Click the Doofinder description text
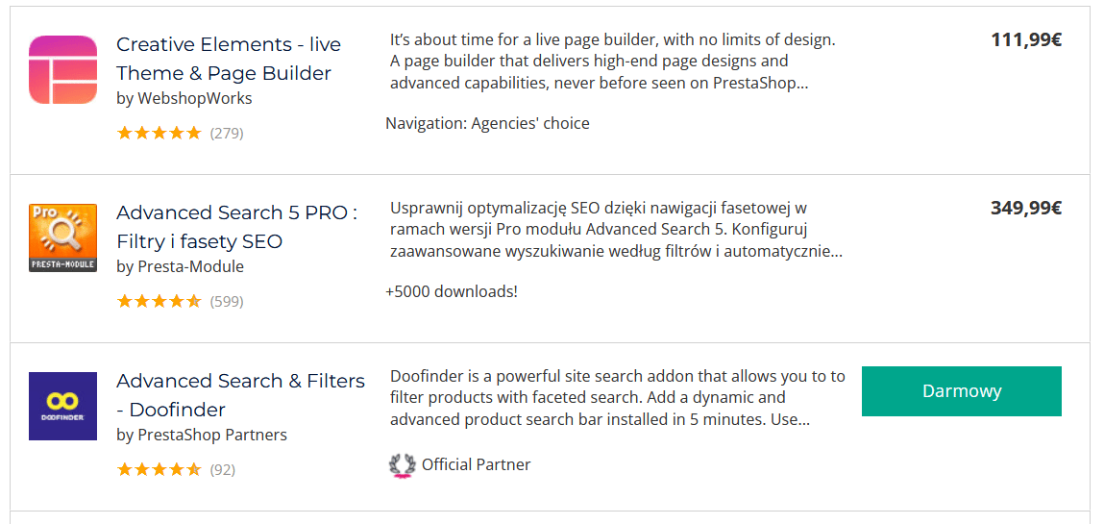This screenshot has width=1104, height=524. coord(618,398)
